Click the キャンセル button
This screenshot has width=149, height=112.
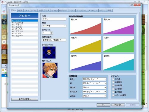[x=118, y=105]
